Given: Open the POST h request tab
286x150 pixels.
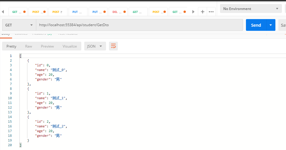Looking at the screenshot, I should [x=58, y=12].
